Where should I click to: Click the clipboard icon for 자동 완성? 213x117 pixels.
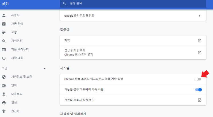[4, 24]
